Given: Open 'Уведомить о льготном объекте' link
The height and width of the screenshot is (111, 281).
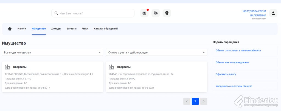Looking at the screenshot, I should tap(234, 86).
